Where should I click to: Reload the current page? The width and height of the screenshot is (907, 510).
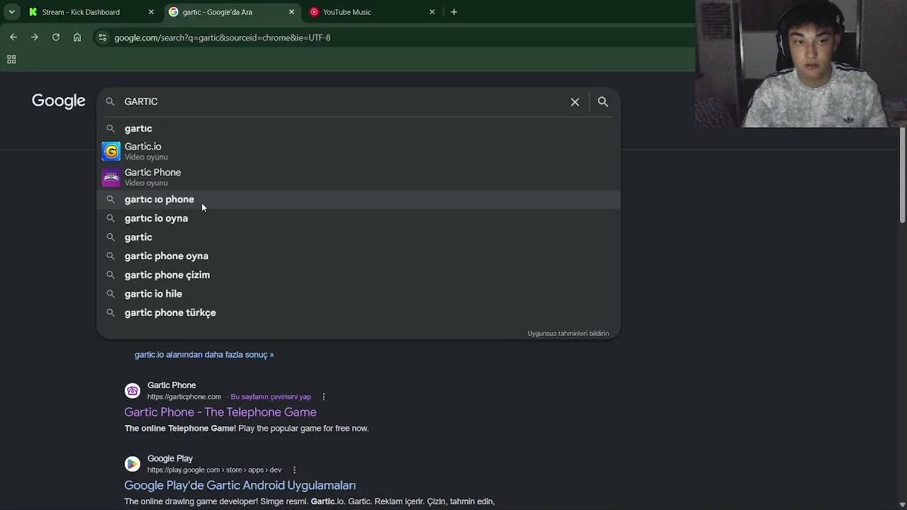pos(56,38)
